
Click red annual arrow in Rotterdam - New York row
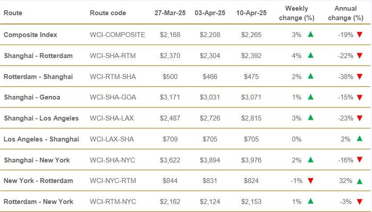[x=360, y=202]
